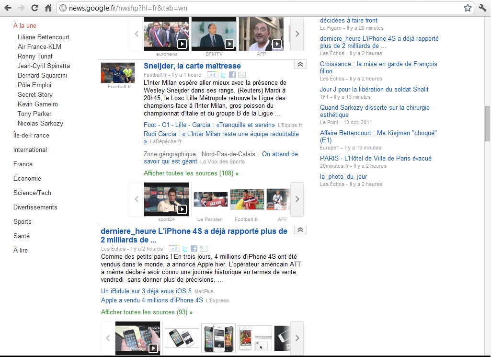Go to the home page icon

[48, 8]
